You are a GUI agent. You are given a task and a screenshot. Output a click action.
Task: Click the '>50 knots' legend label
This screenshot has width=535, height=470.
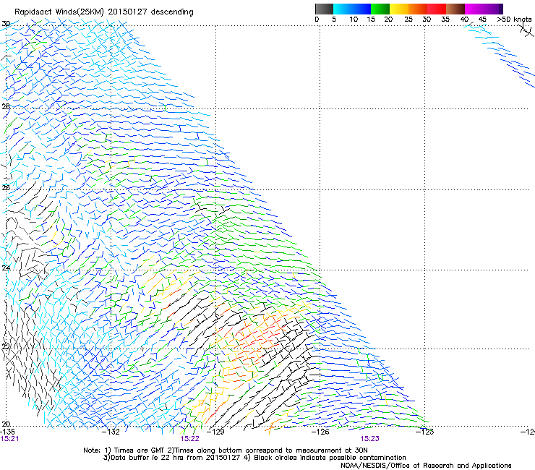point(514,20)
